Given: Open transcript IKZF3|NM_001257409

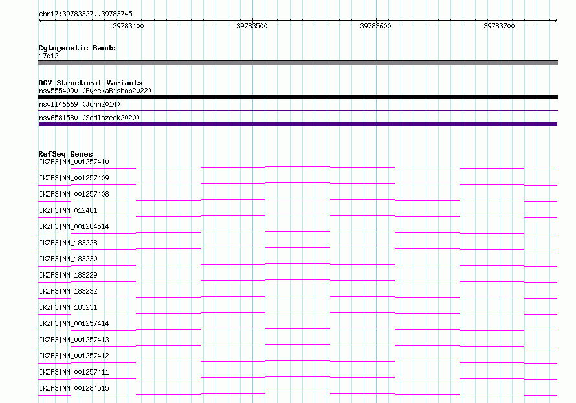Looking at the screenshot, I should pos(74,178).
